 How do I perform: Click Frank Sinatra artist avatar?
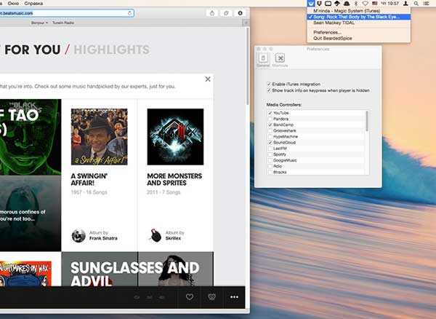coord(78,236)
